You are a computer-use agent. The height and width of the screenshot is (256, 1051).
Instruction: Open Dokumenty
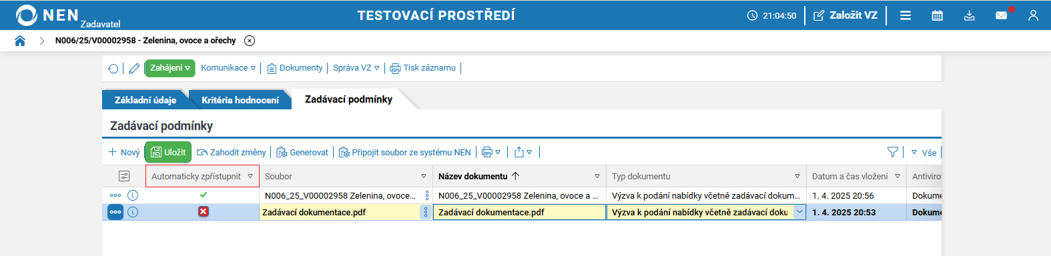(x=294, y=68)
